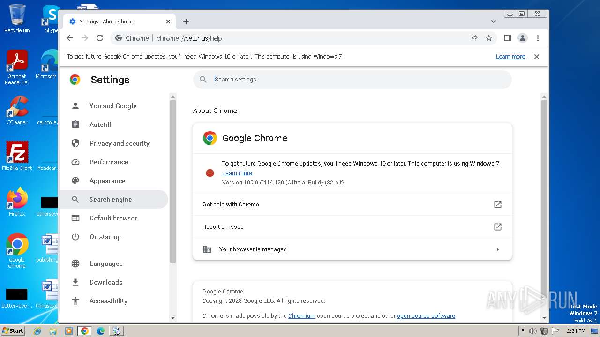Close the Settings - About Chrome tab
Viewport: 600px width, 337px height.
[168, 22]
